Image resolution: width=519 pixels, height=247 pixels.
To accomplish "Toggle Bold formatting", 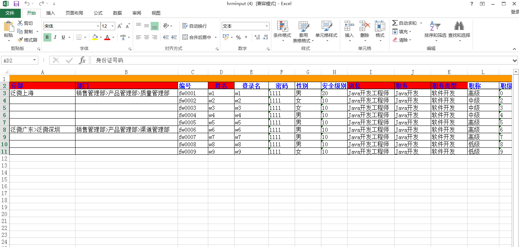I will coord(47,37).
